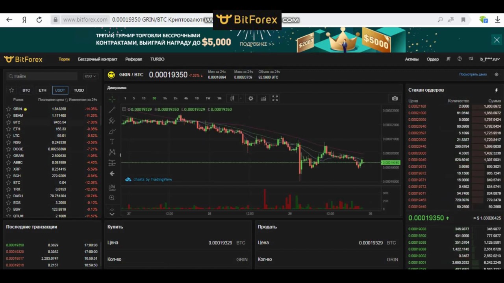The width and height of the screenshot is (504, 283).
Task: Set chart interval to 1h
Action: (x=165, y=98)
